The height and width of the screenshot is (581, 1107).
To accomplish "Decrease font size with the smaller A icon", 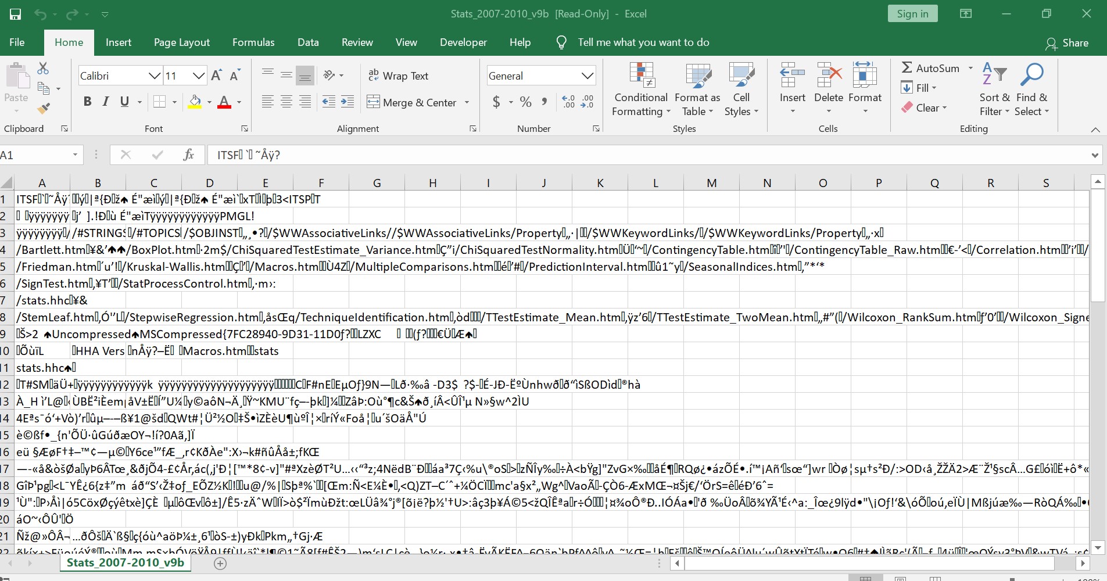I will (235, 76).
